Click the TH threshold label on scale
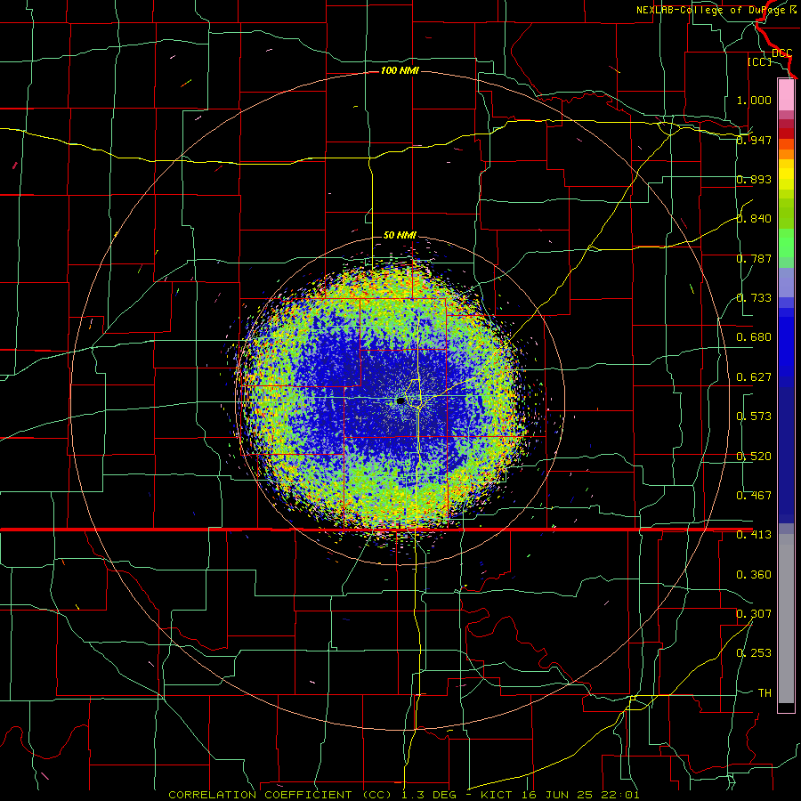This screenshot has height=801, width=801. pos(765,693)
